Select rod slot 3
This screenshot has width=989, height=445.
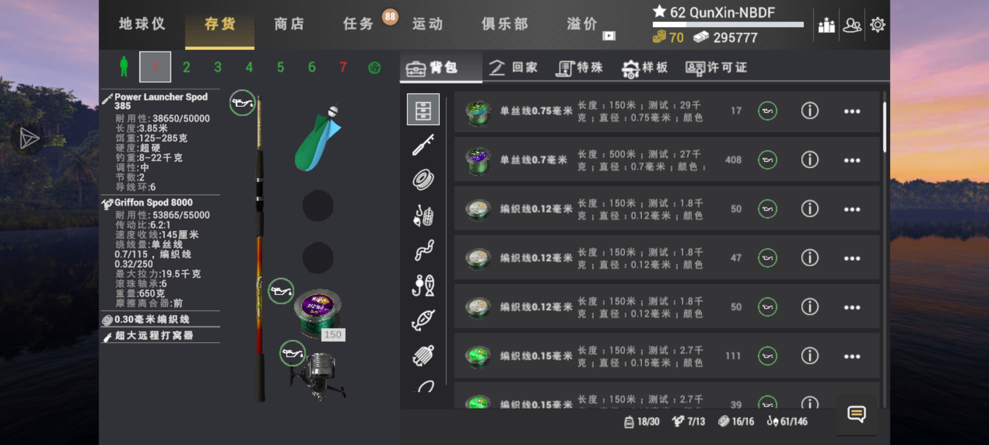pyautogui.click(x=218, y=67)
